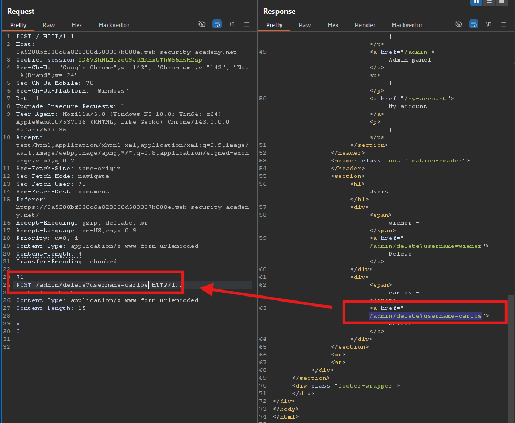This screenshot has width=515, height=423.
Task: Click 'My account' text in the response
Action: click(407, 106)
